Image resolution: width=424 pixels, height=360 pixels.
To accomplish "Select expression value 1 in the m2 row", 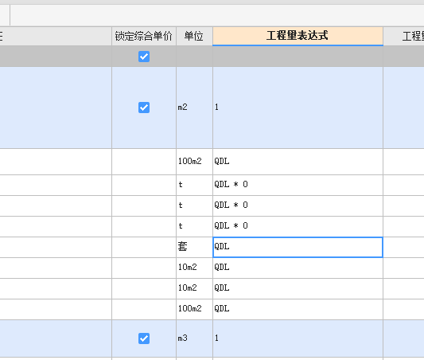I will (x=298, y=108).
